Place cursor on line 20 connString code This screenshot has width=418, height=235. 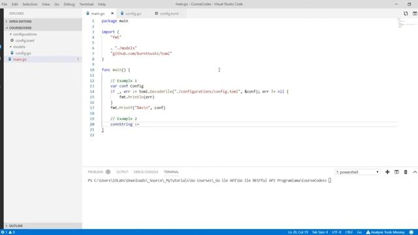click(x=125, y=124)
